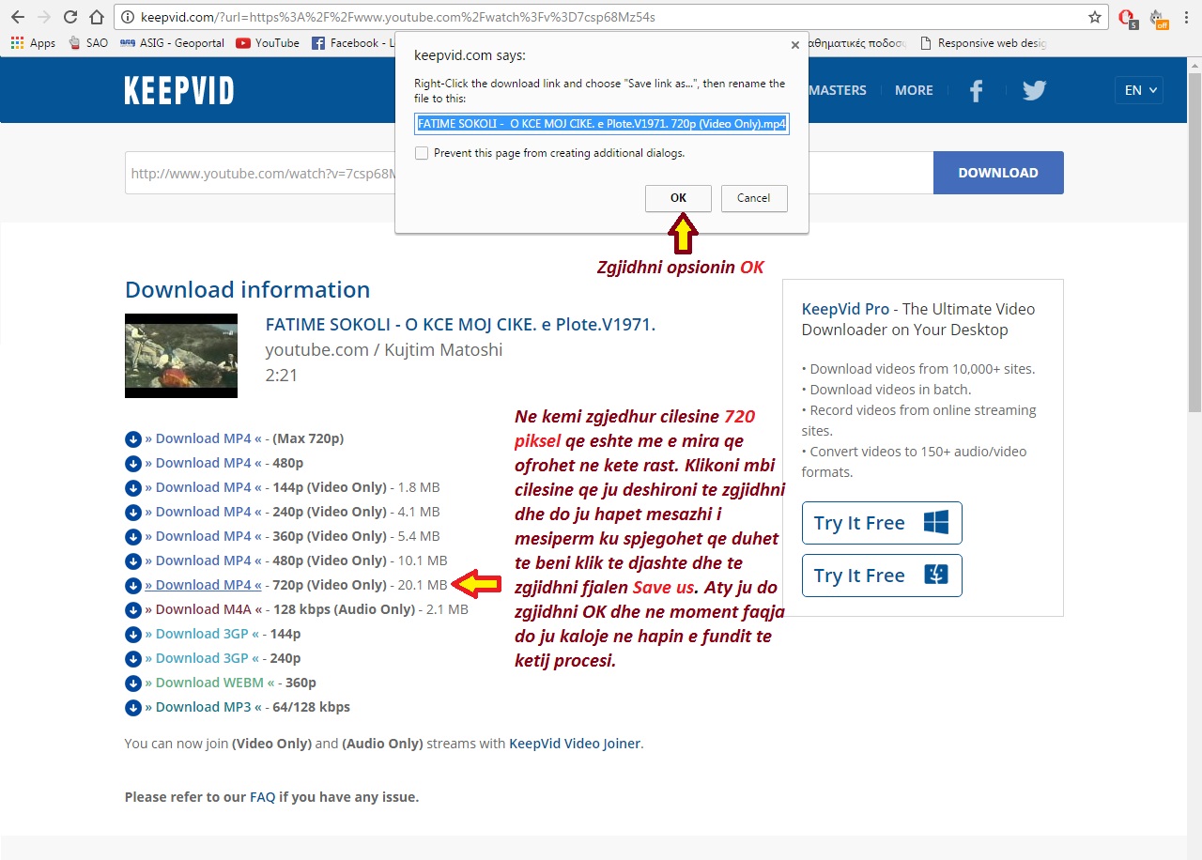Image resolution: width=1202 pixels, height=860 pixels.
Task: Click download arrow icon beside 144p Video Only
Action: (132, 488)
